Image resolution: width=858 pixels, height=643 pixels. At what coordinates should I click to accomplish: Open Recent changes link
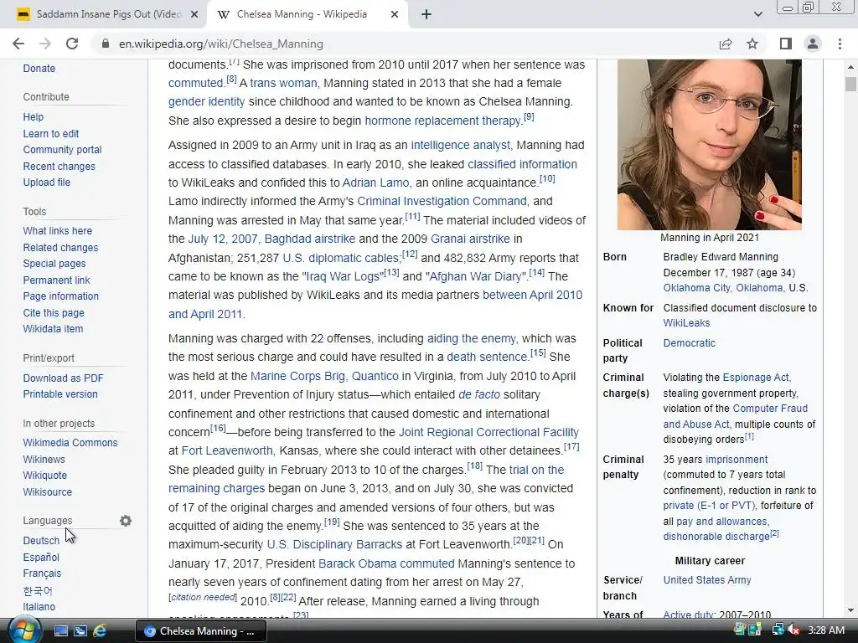(x=59, y=167)
